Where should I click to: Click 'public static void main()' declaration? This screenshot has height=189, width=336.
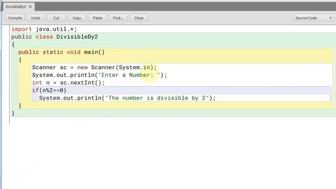(x=61, y=52)
